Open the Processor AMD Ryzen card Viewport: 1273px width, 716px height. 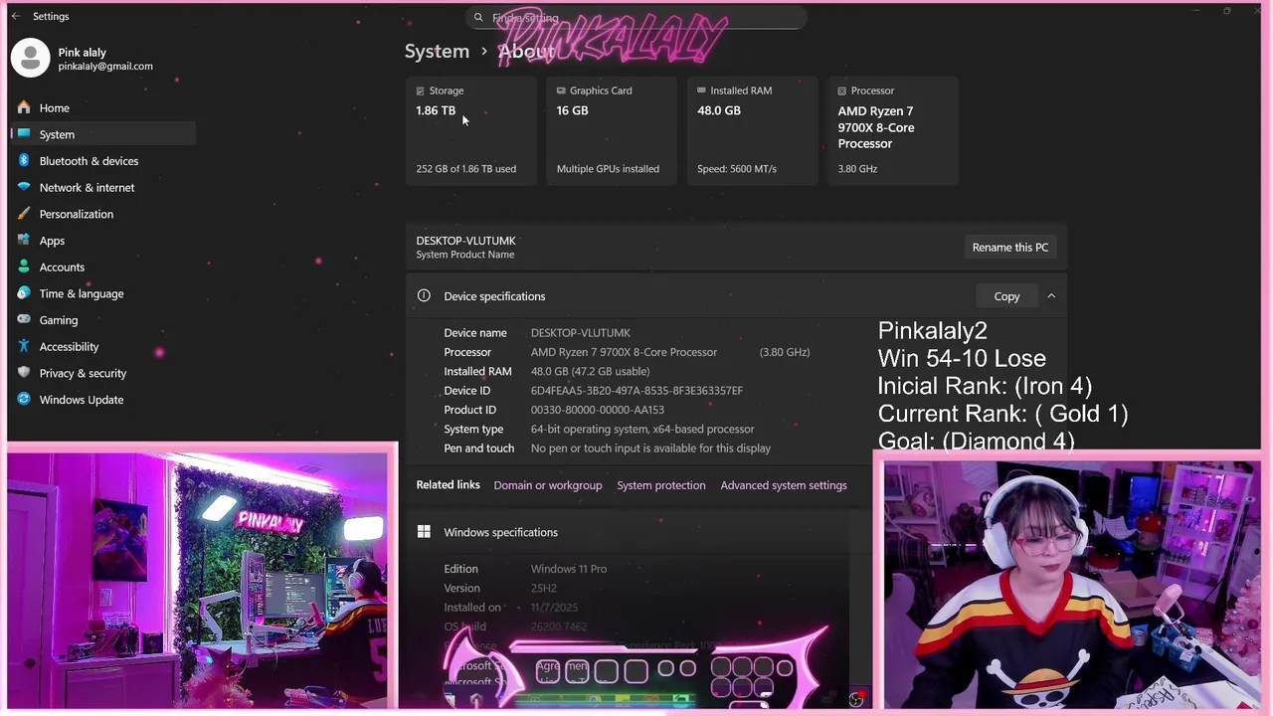pyautogui.click(x=893, y=130)
